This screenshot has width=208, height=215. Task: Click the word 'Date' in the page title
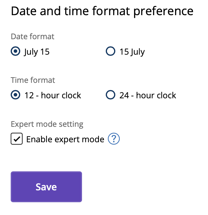(x=24, y=11)
